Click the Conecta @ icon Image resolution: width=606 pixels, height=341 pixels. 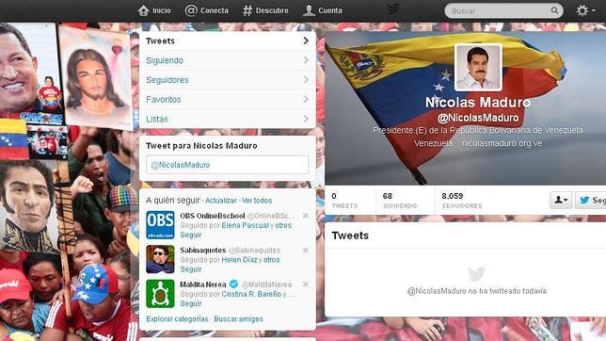[191, 10]
